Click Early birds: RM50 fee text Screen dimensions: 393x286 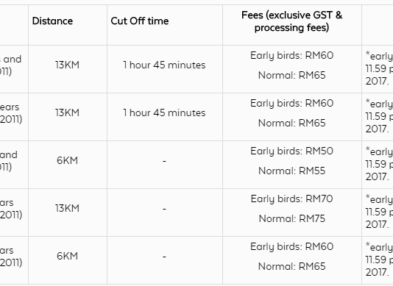291,151
